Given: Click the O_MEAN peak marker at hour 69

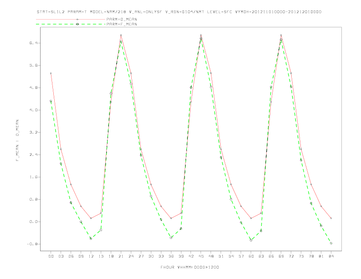Looking at the screenshot, I should click(x=281, y=35).
